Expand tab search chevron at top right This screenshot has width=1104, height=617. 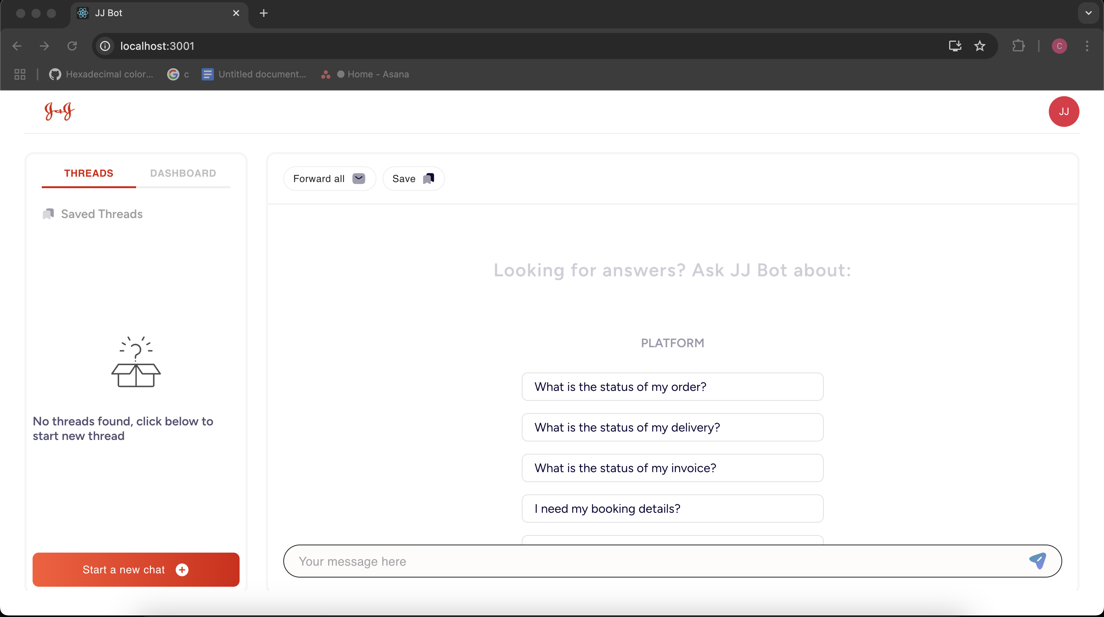(1089, 13)
